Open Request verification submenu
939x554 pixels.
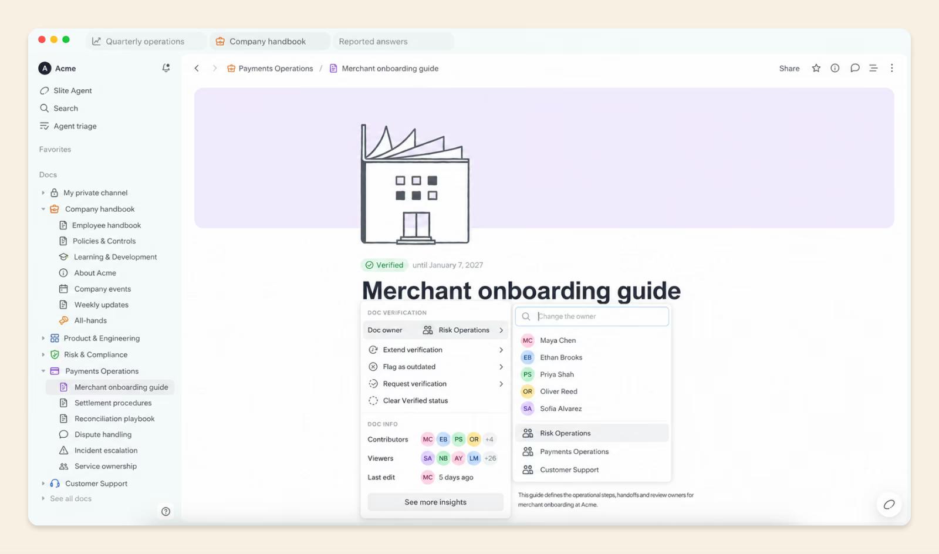click(x=435, y=384)
